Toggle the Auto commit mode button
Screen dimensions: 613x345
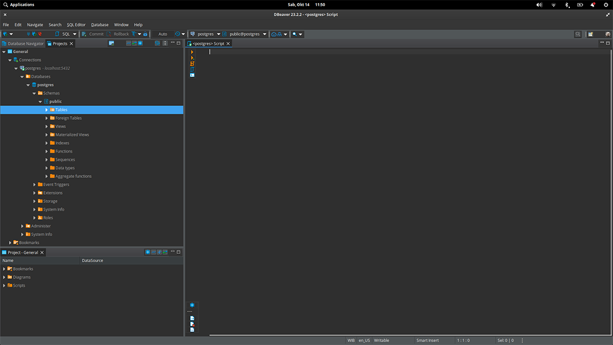point(163,34)
